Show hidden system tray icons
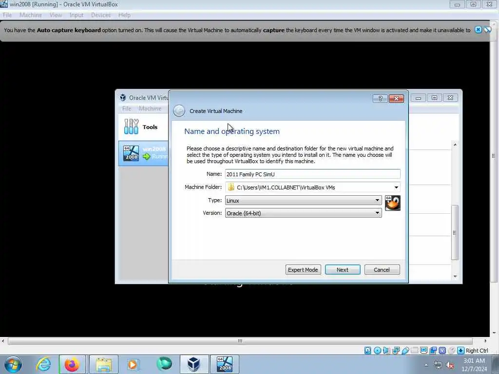Viewport: 499px width, 374px height. point(426,365)
